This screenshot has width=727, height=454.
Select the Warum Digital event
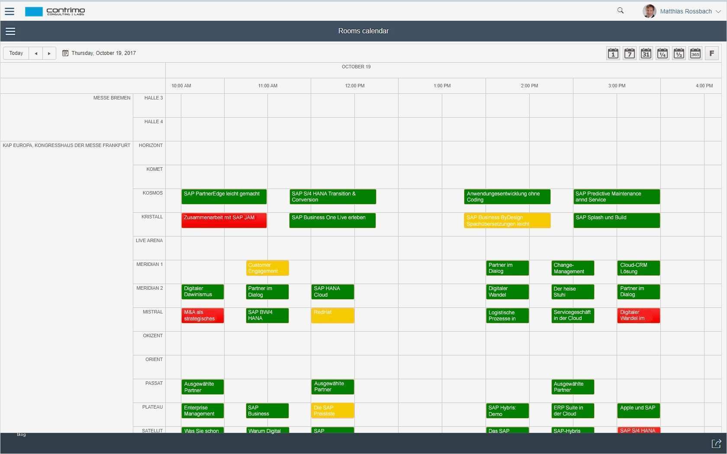pyautogui.click(x=267, y=430)
